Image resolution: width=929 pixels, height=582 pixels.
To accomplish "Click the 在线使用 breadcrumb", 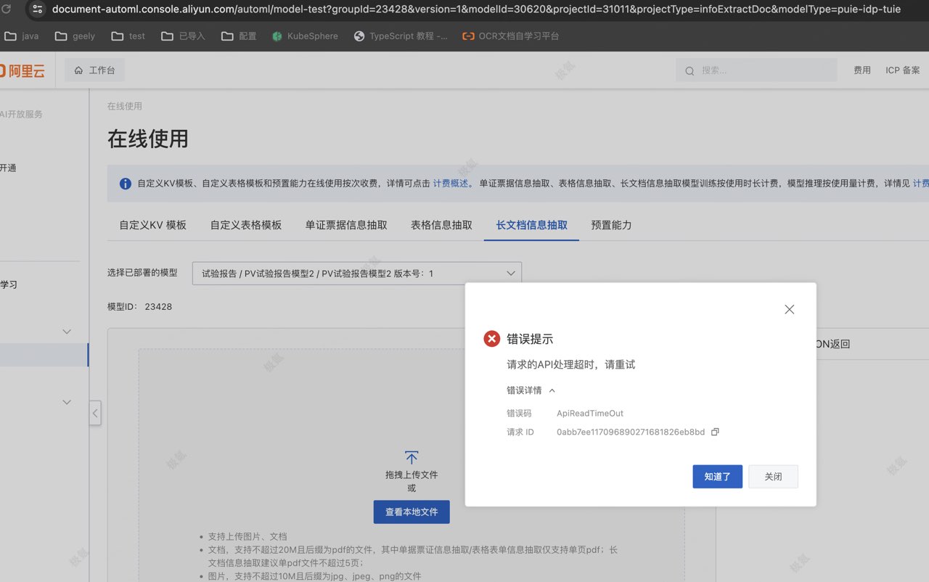I will click(125, 106).
